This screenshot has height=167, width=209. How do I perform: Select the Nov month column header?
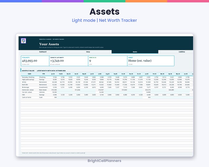[x=131, y=74]
